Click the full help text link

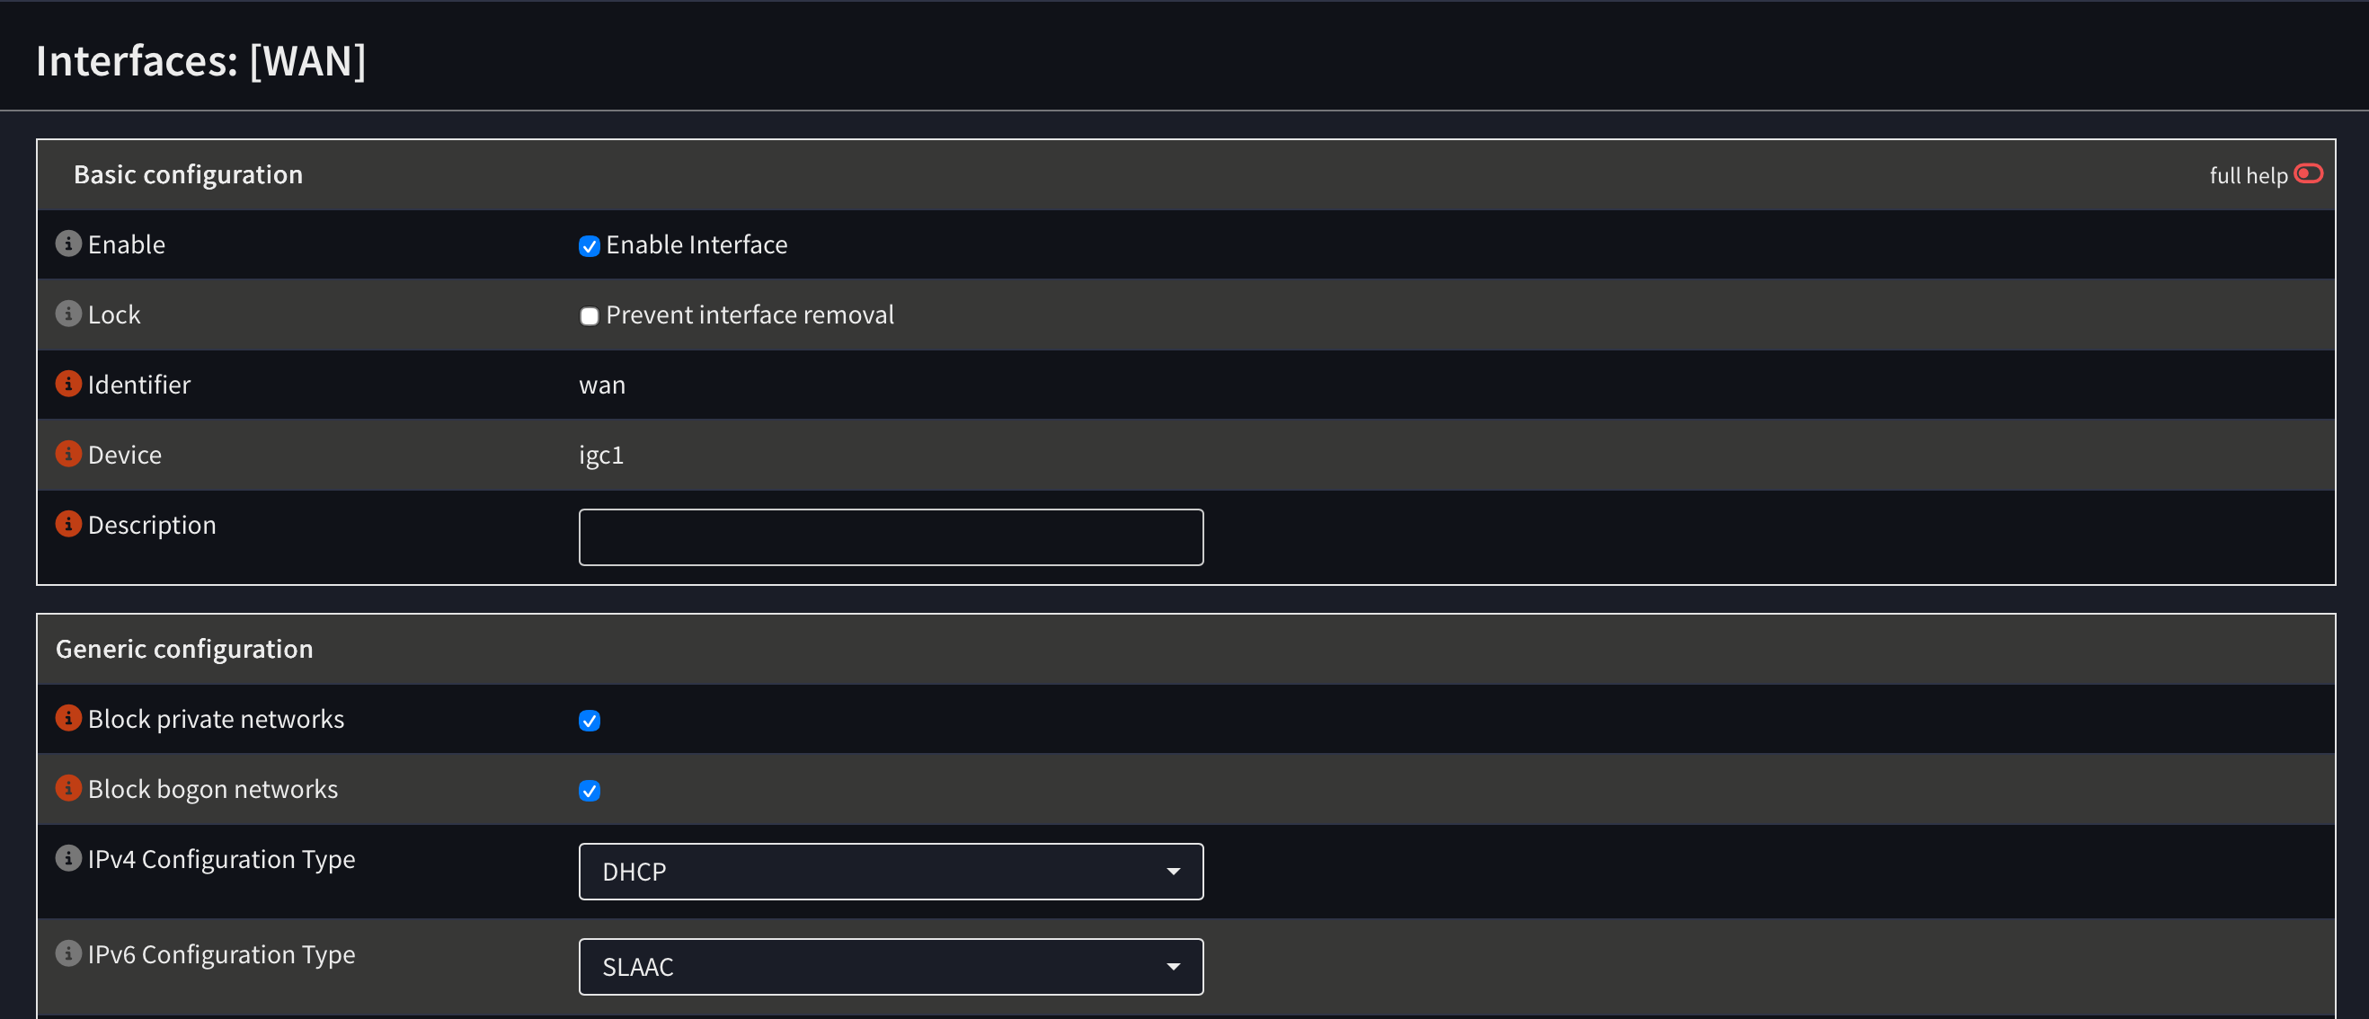(2248, 175)
